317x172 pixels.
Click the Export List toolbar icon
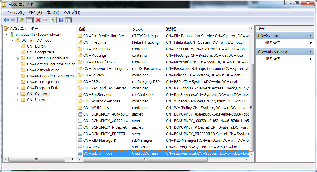pyautogui.click(x=52, y=20)
